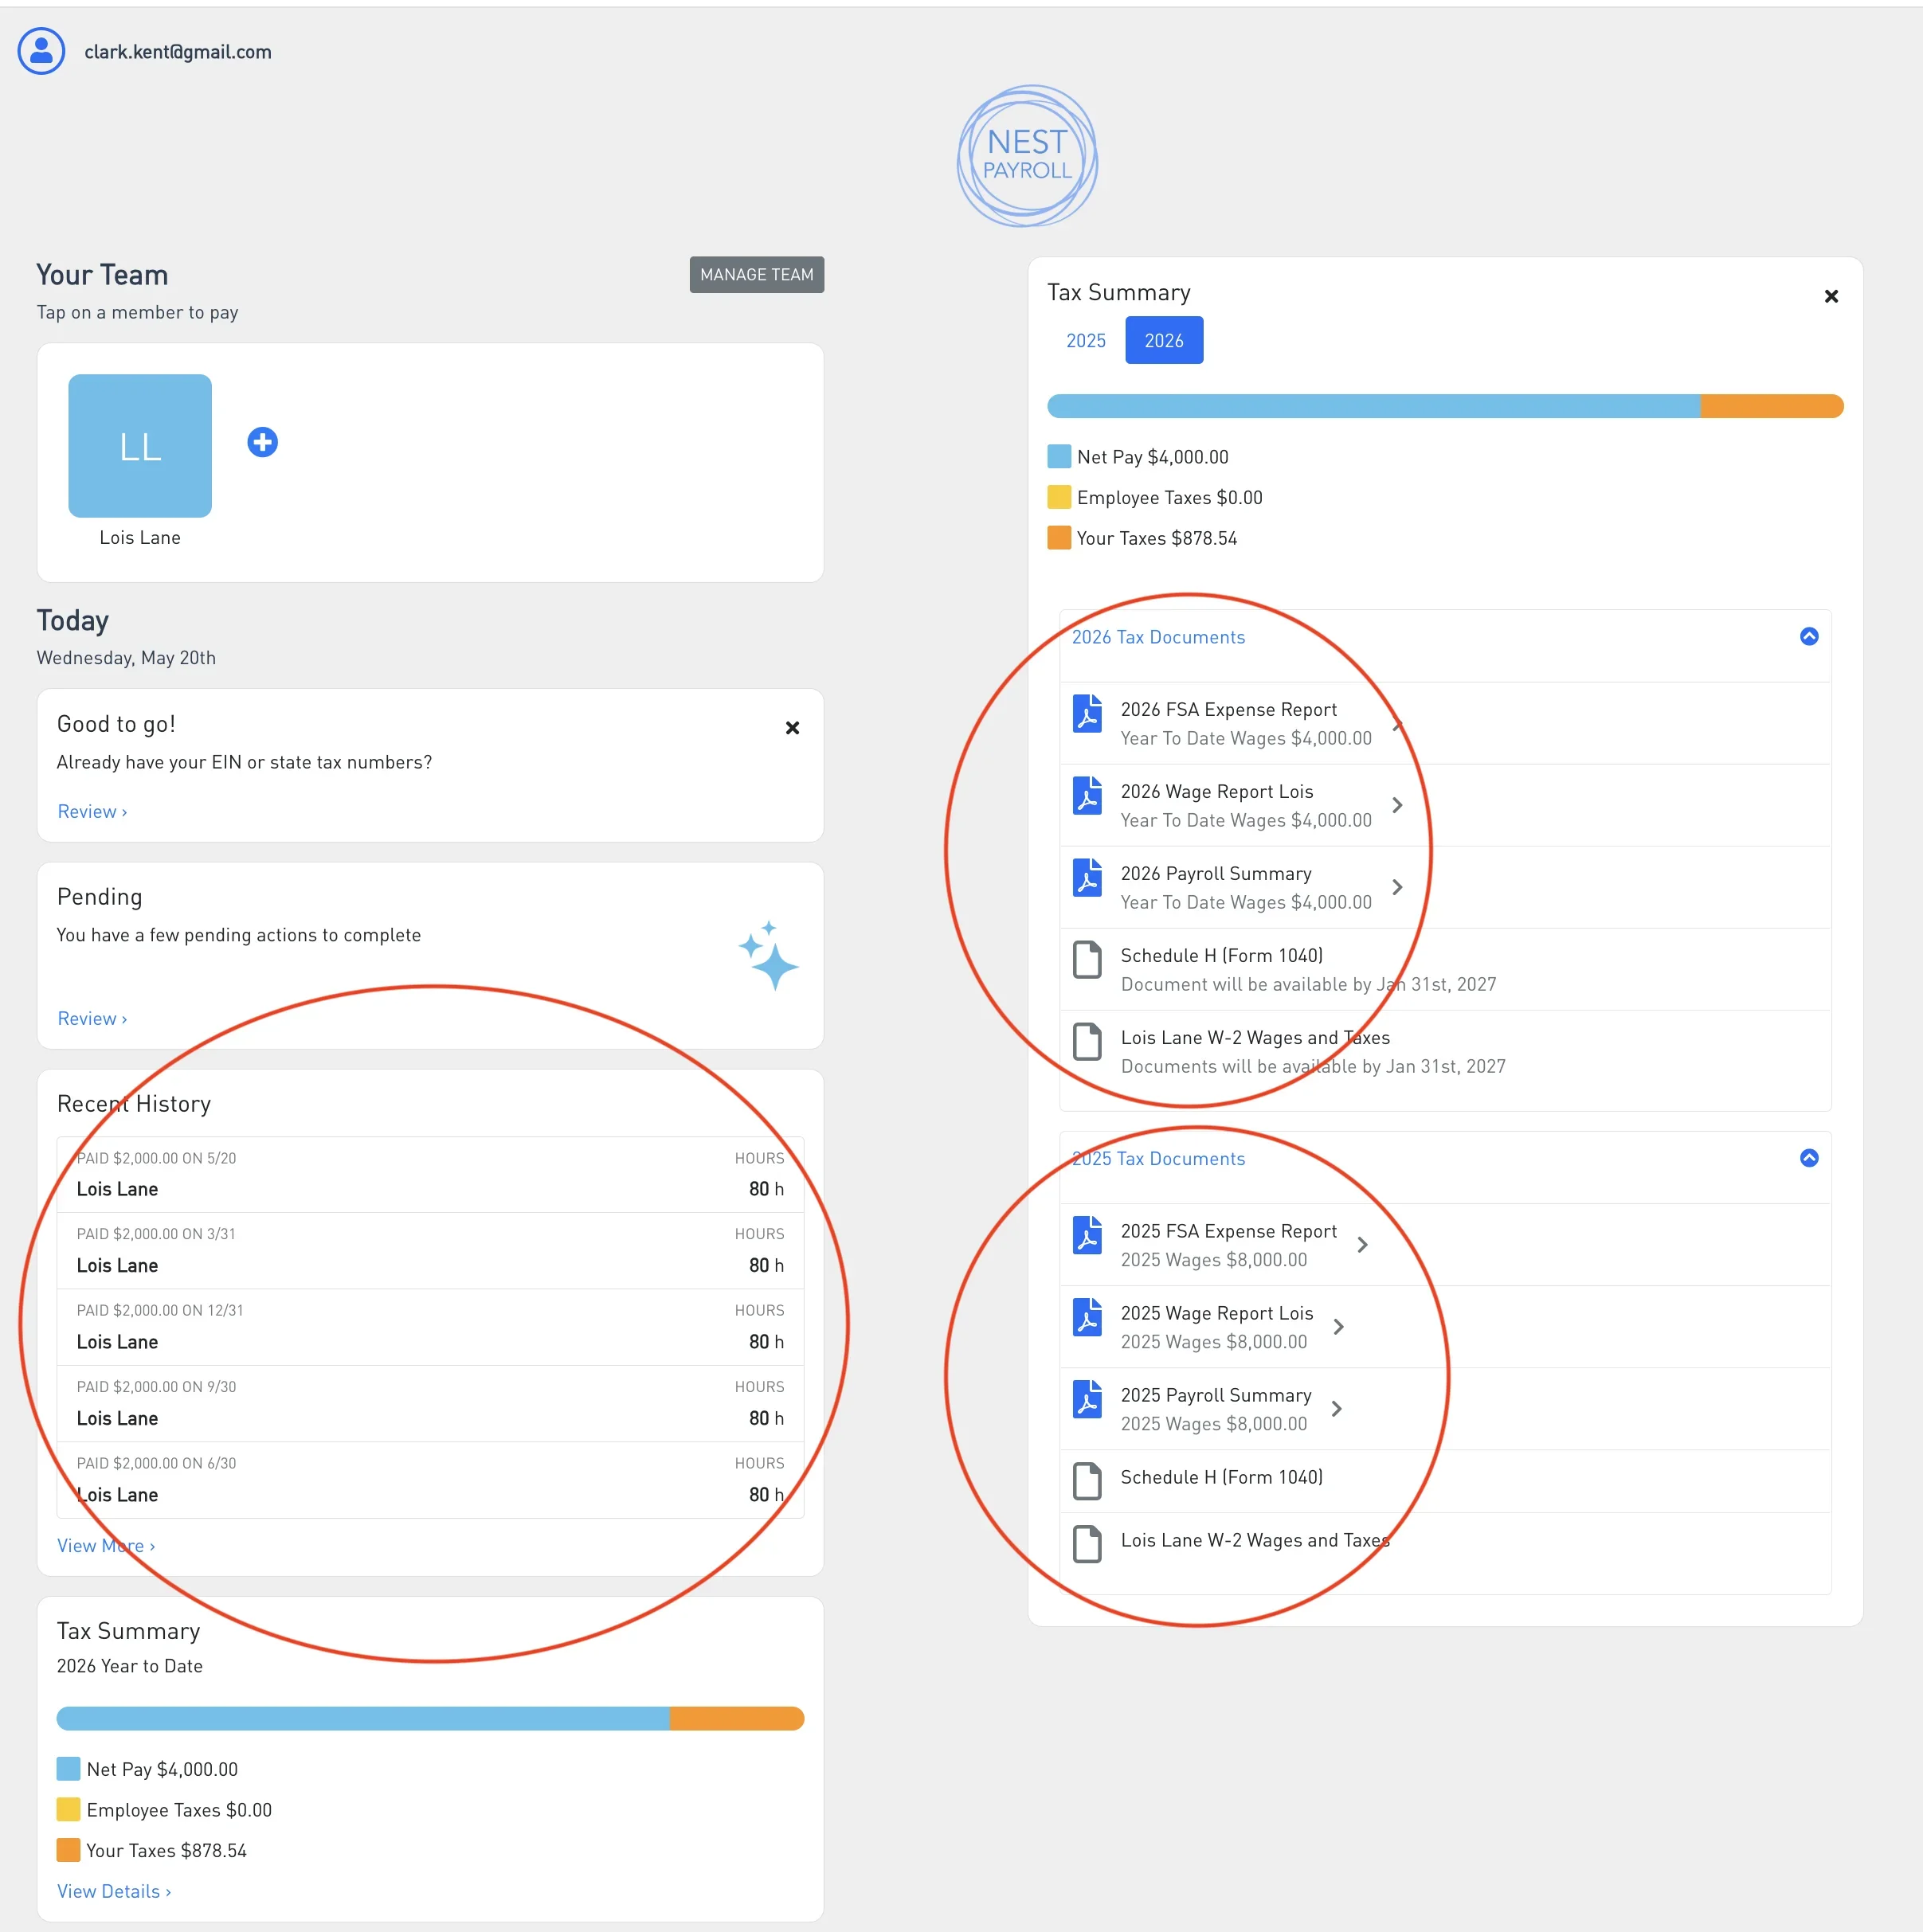The image size is (1923, 1932).
Task: Add a new team member with plus icon
Action: (262, 442)
